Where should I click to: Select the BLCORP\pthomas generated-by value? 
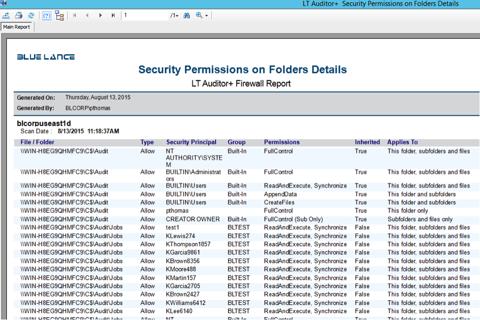click(x=88, y=108)
